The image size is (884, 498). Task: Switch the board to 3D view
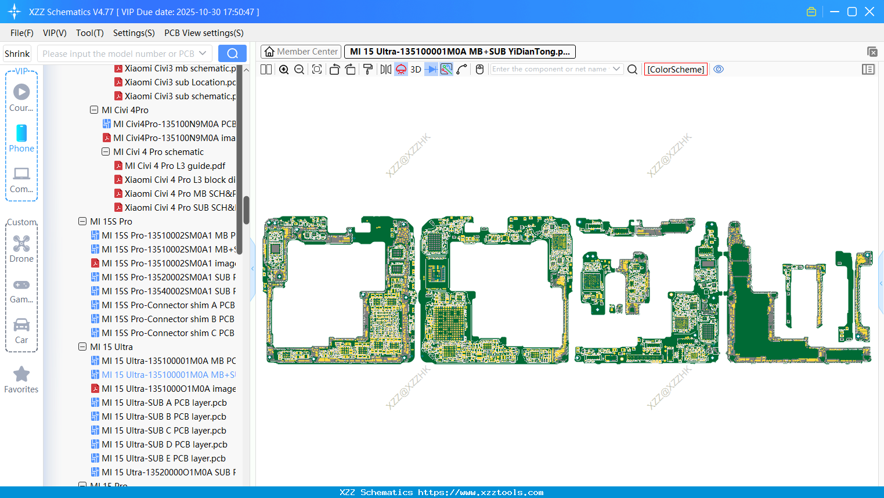tap(416, 69)
